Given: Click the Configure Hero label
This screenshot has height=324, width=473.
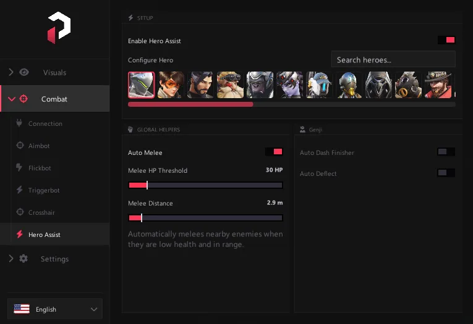Looking at the screenshot, I should pyautogui.click(x=150, y=60).
